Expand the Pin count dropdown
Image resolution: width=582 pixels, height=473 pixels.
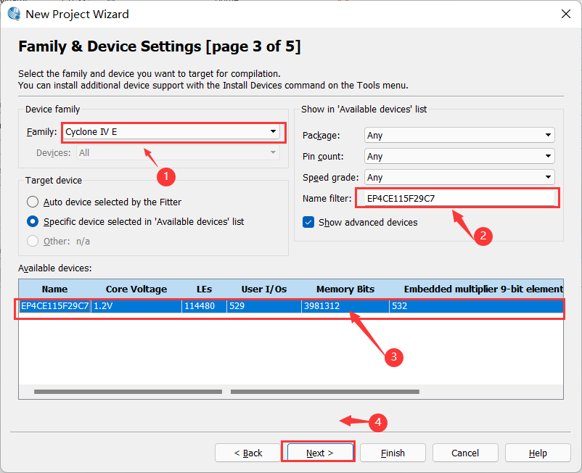[x=459, y=156]
